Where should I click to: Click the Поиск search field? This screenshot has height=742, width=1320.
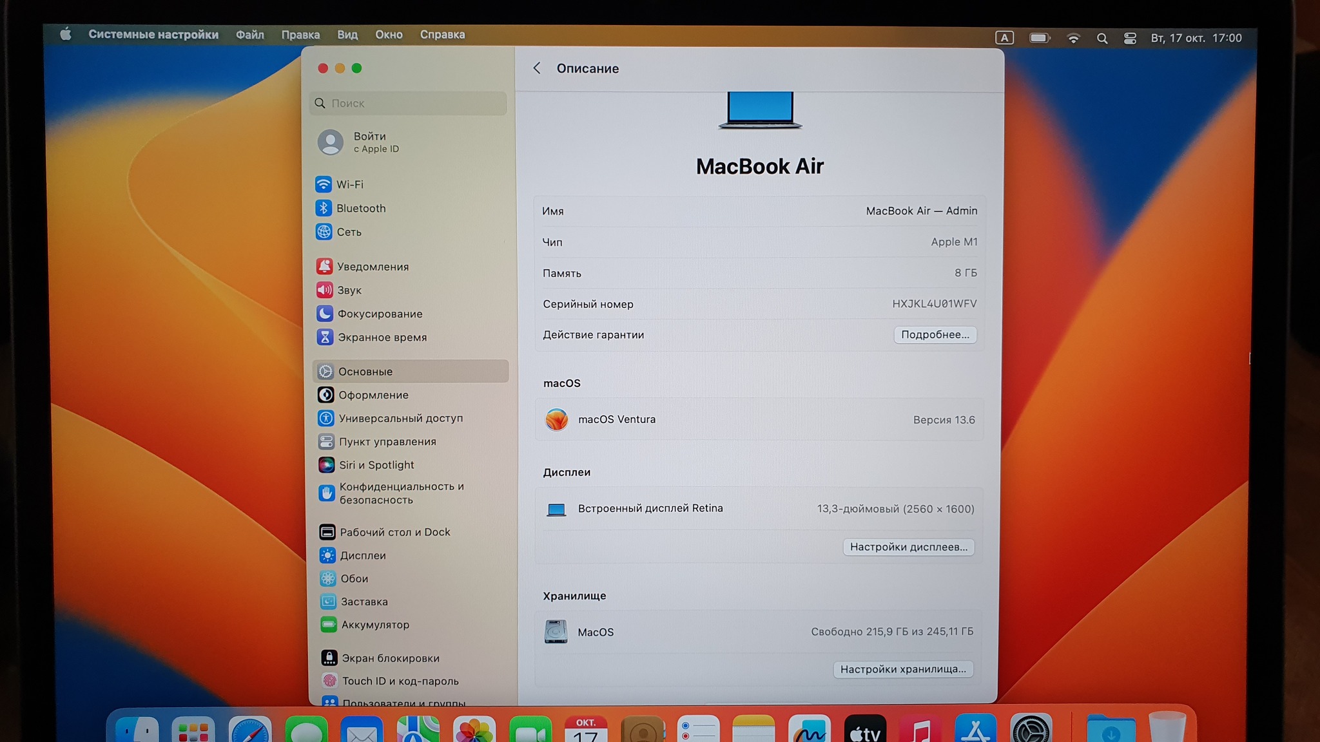pos(409,103)
